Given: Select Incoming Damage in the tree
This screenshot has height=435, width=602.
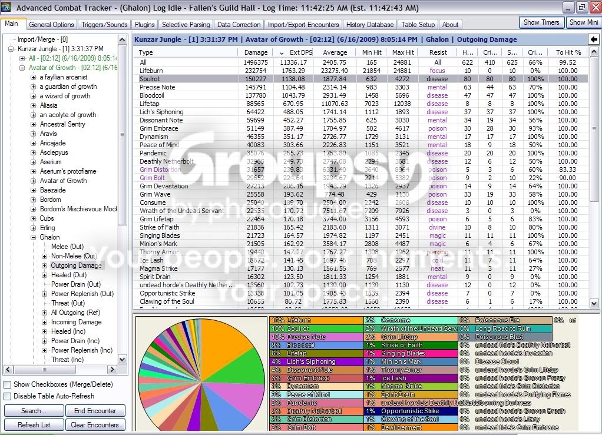Looking at the screenshot, I should (x=76, y=322).
